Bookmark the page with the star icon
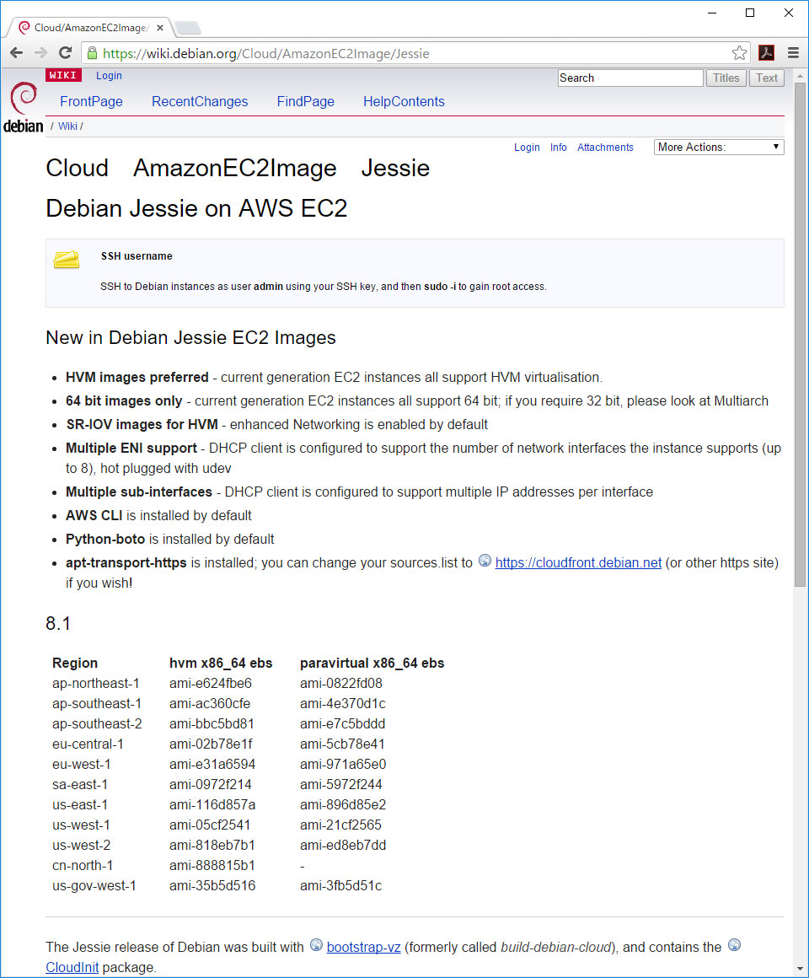The image size is (809, 978). (x=739, y=53)
